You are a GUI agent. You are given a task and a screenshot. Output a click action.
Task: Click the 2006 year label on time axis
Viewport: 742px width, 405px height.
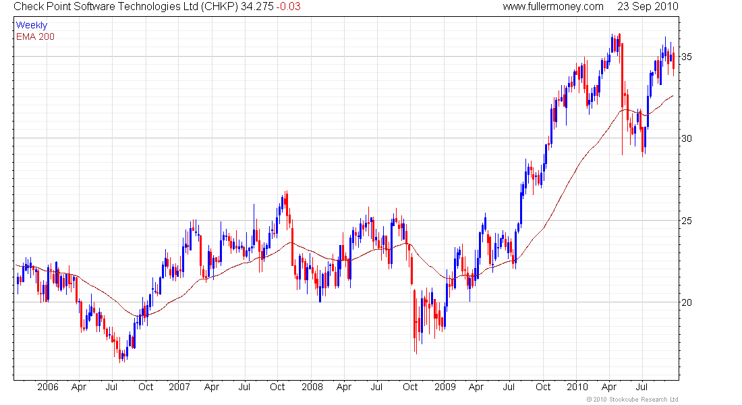tap(48, 387)
